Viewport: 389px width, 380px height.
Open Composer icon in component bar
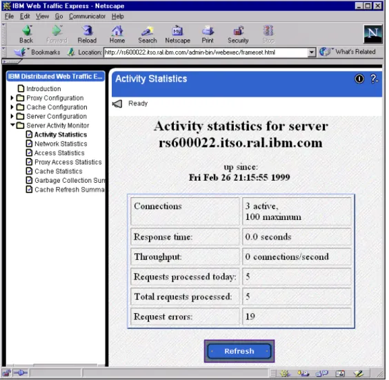point(359,373)
